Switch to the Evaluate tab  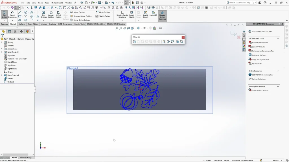pos(52,24)
